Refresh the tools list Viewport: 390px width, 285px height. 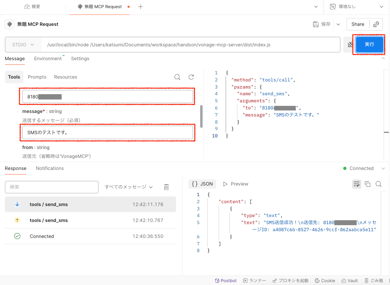point(191,77)
